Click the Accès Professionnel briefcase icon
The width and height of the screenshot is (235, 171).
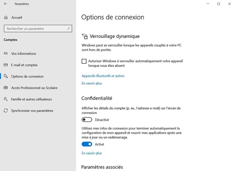tap(6, 87)
